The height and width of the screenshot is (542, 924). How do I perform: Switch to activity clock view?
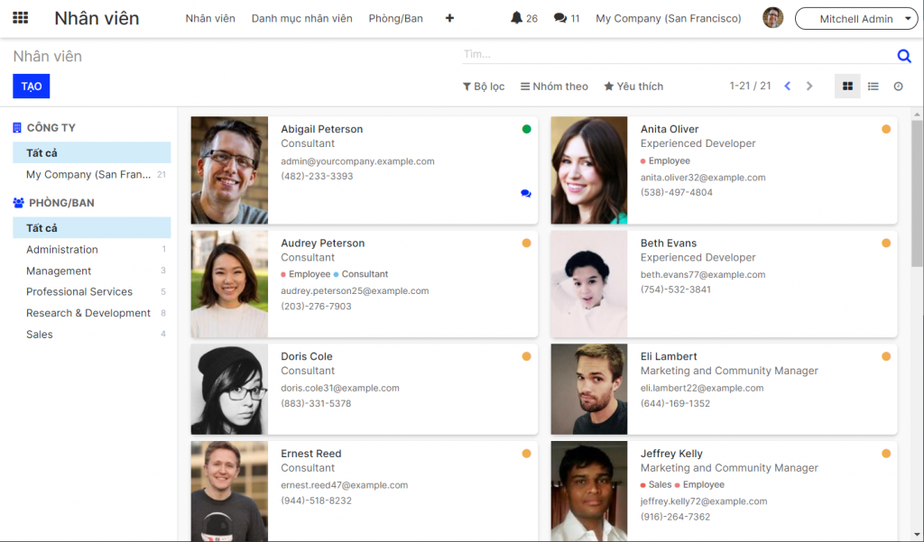pyautogui.click(x=898, y=86)
